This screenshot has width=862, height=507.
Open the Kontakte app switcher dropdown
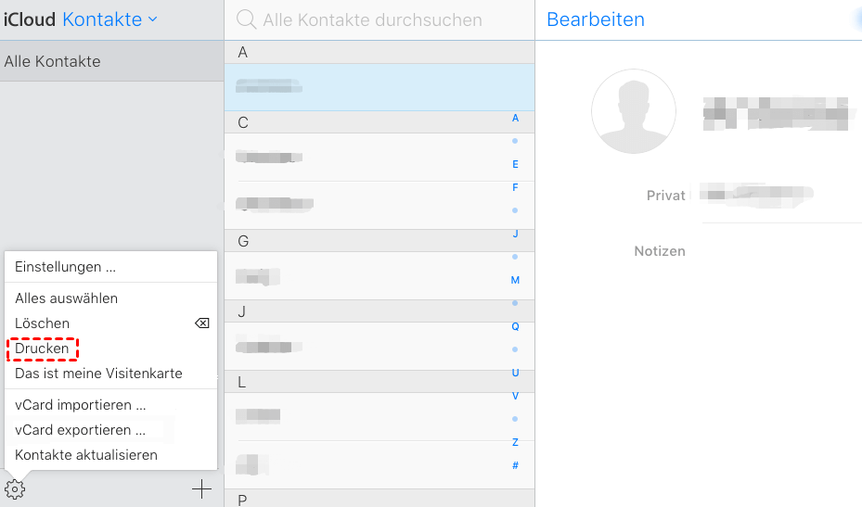(x=109, y=19)
